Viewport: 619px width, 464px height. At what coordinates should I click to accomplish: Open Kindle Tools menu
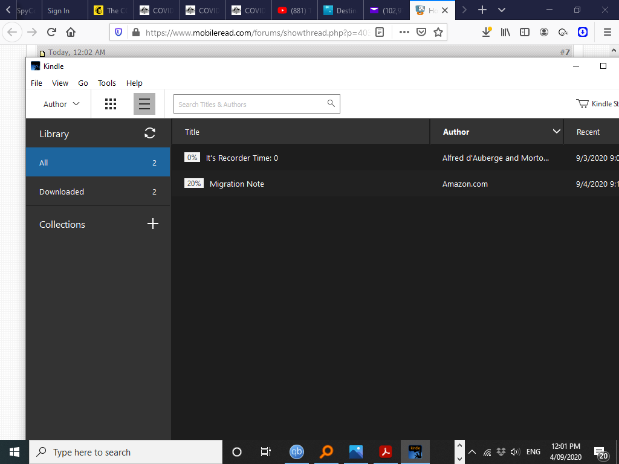pos(106,83)
